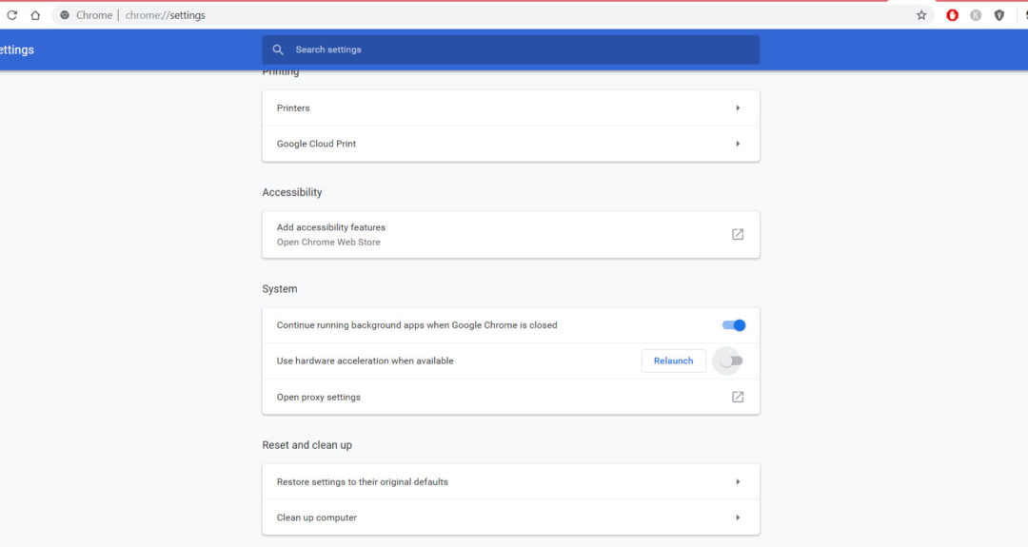Expand the Printers row arrow
This screenshot has width=1028, height=547.
738,108
